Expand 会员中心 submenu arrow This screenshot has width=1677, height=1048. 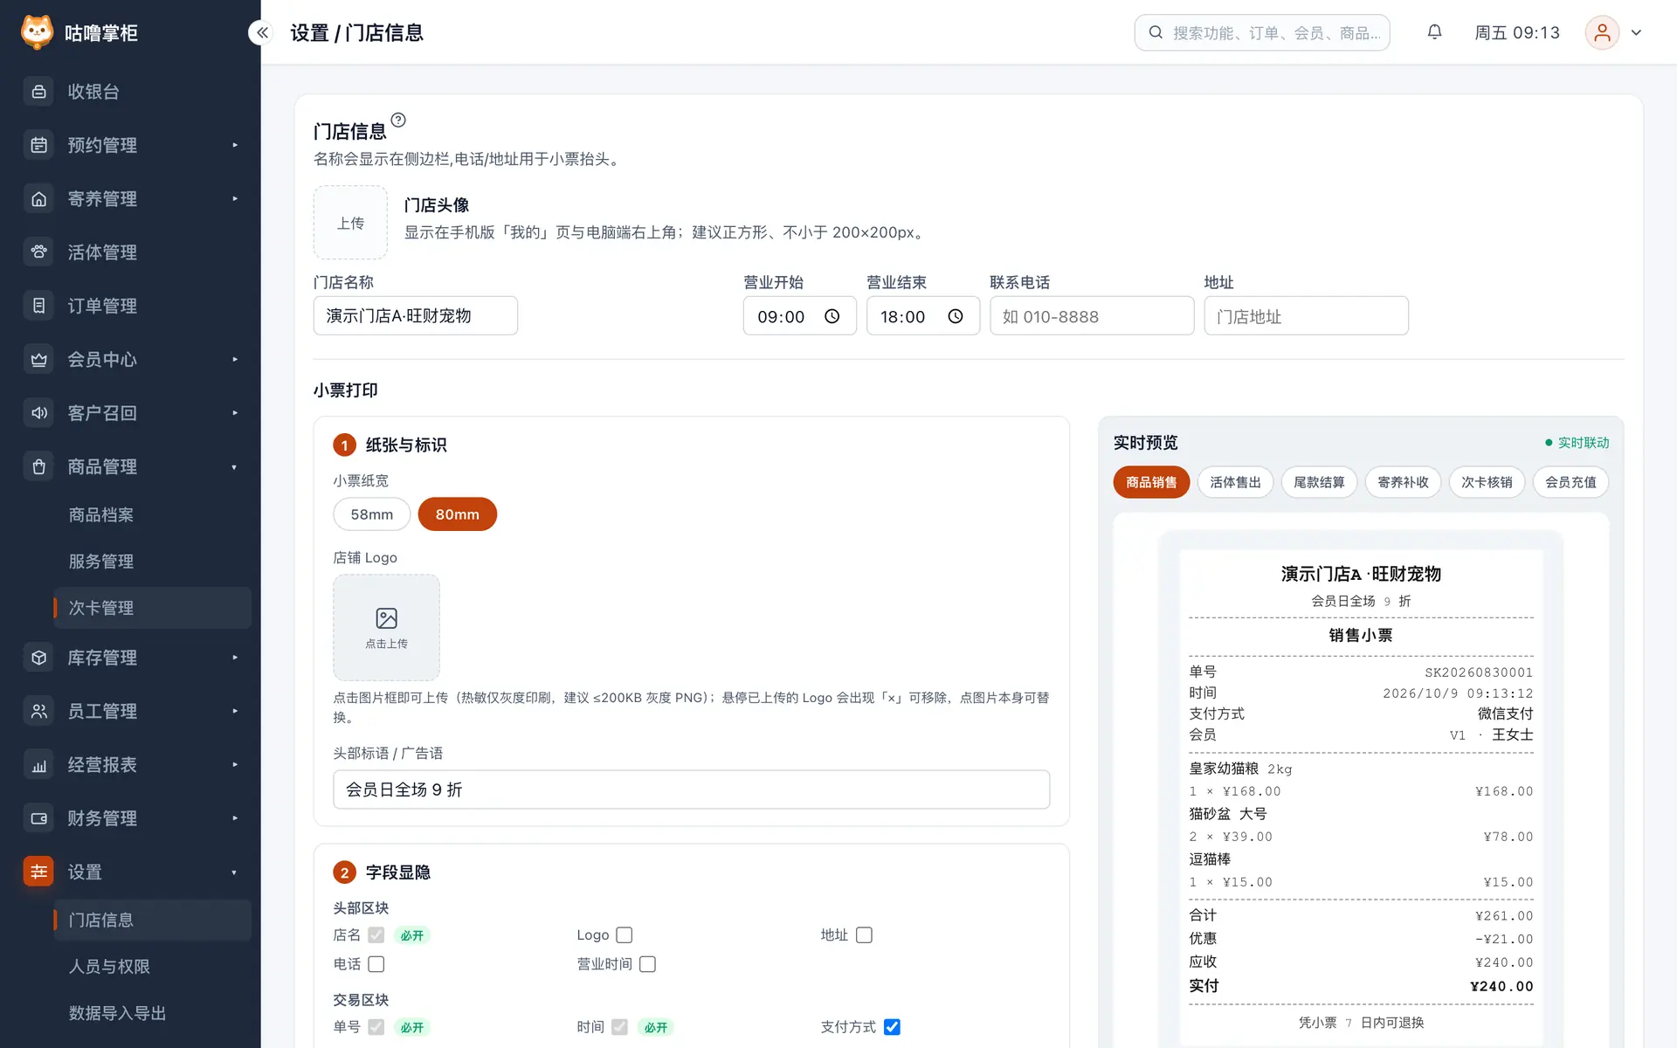[x=235, y=359]
